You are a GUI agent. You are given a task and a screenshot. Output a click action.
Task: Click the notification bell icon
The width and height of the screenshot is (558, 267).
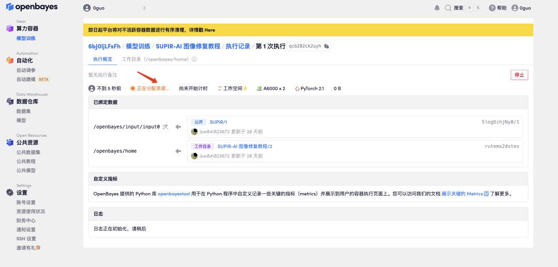click(437, 8)
